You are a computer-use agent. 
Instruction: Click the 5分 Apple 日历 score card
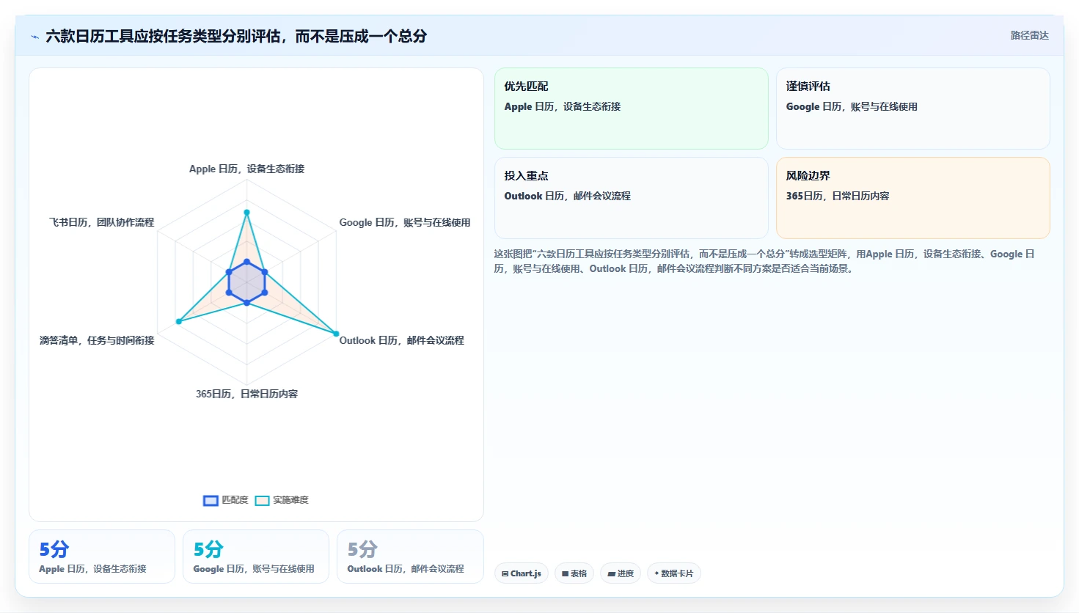[x=102, y=557]
